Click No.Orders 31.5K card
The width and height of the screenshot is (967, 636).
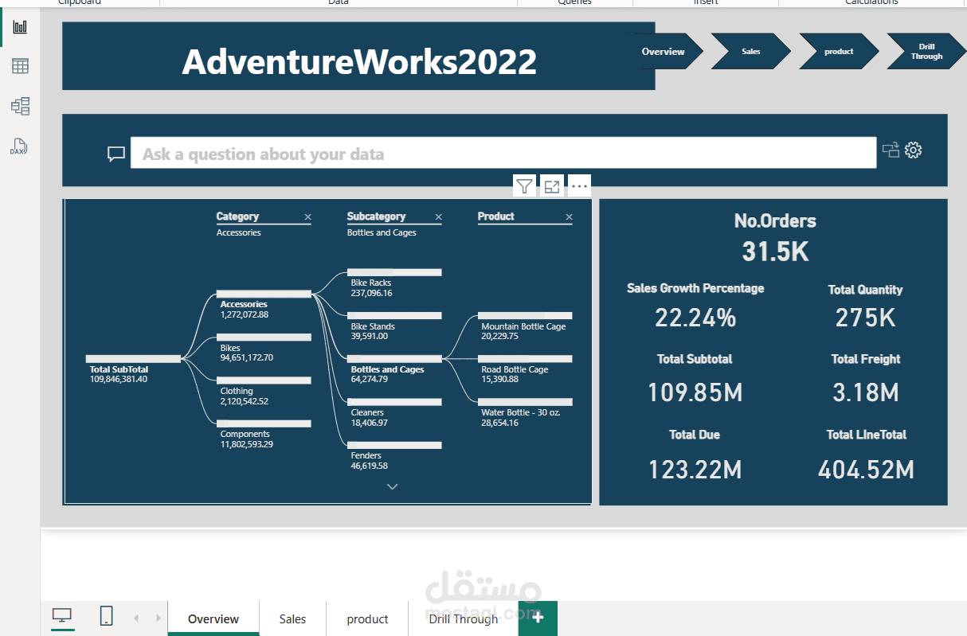775,237
